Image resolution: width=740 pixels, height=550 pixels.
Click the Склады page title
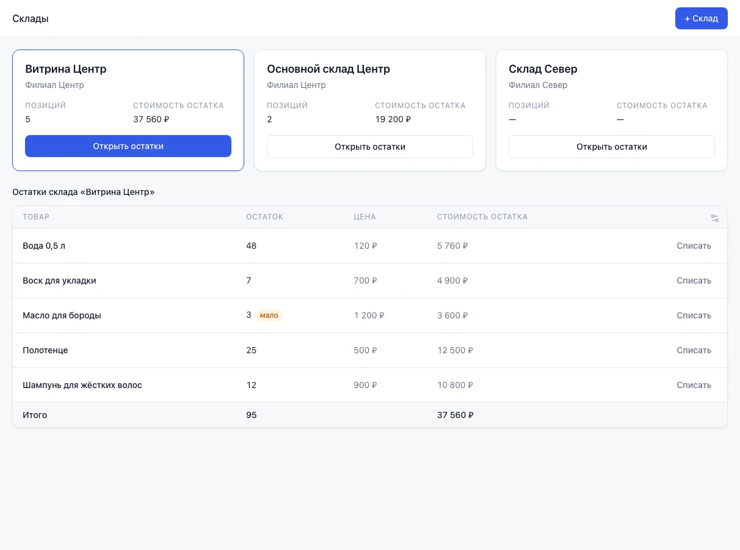[x=31, y=18]
